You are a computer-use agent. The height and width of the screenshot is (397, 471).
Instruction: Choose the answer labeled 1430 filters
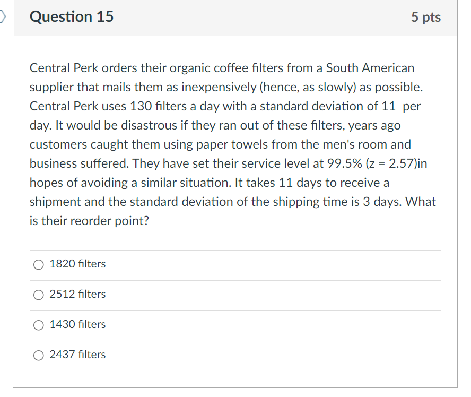point(77,324)
